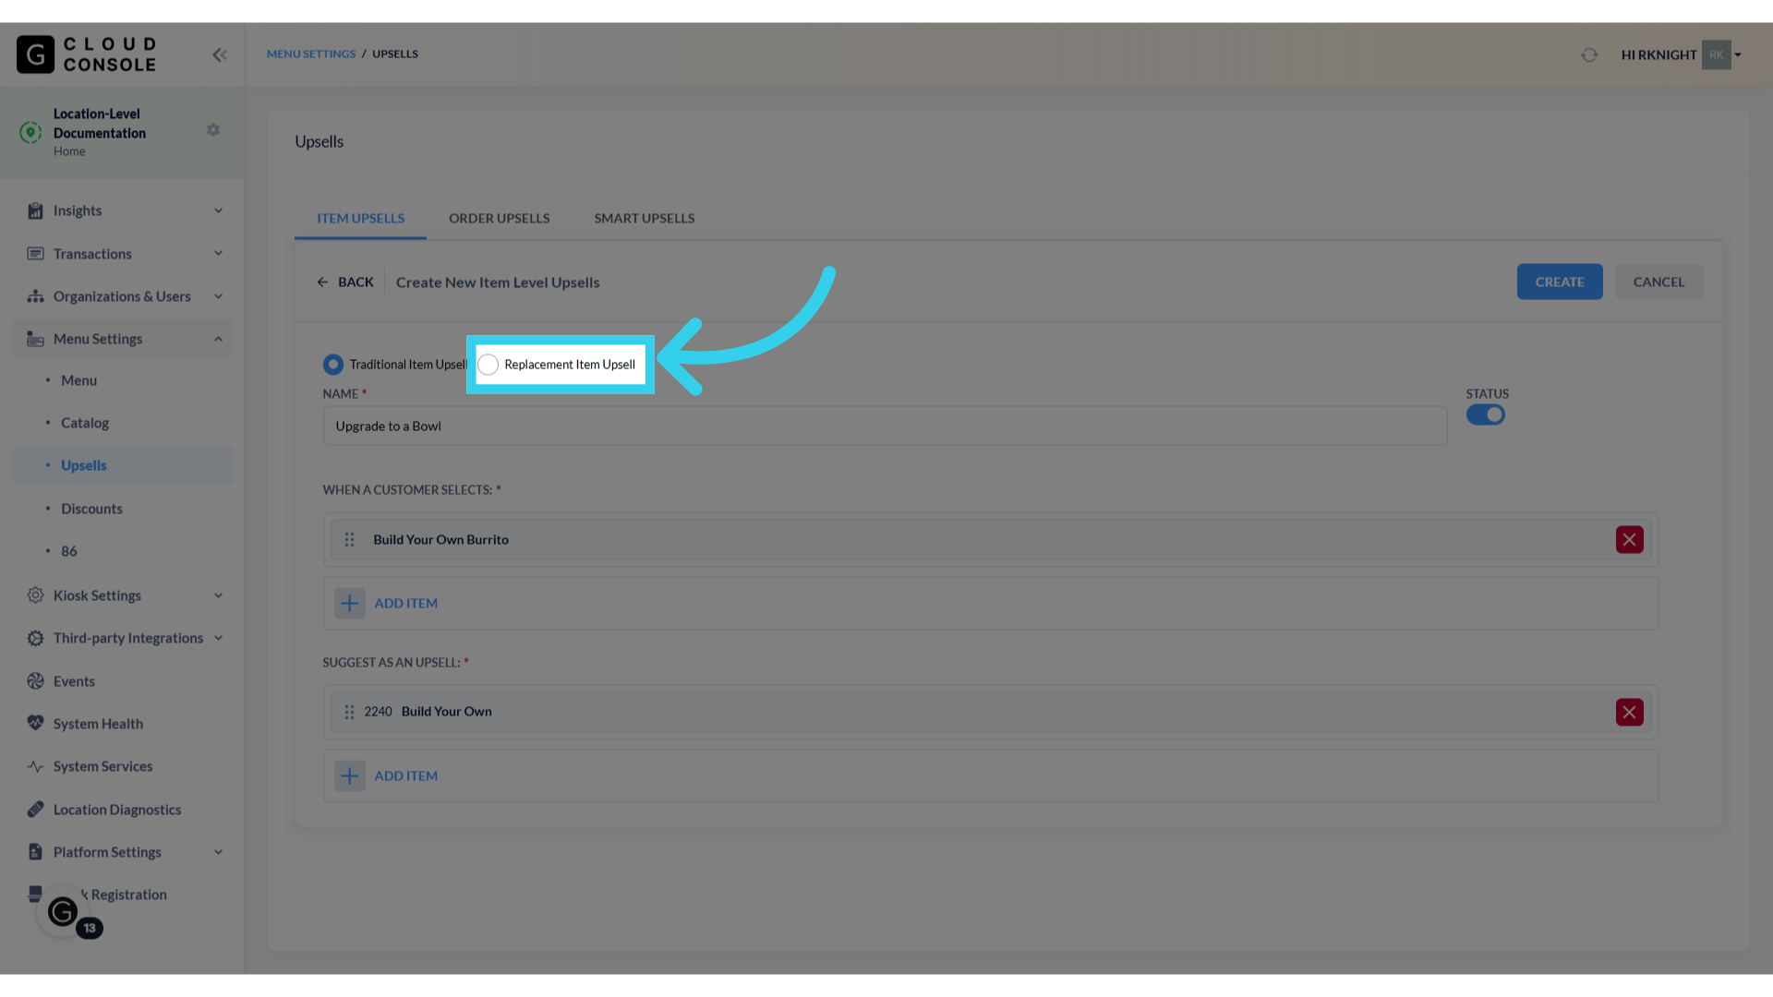Open location settings gear icon
This screenshot has height=997, width=1773.
[x=213, y=130]
